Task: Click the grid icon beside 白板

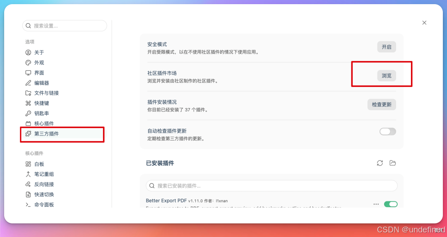Action: point(28,164)
